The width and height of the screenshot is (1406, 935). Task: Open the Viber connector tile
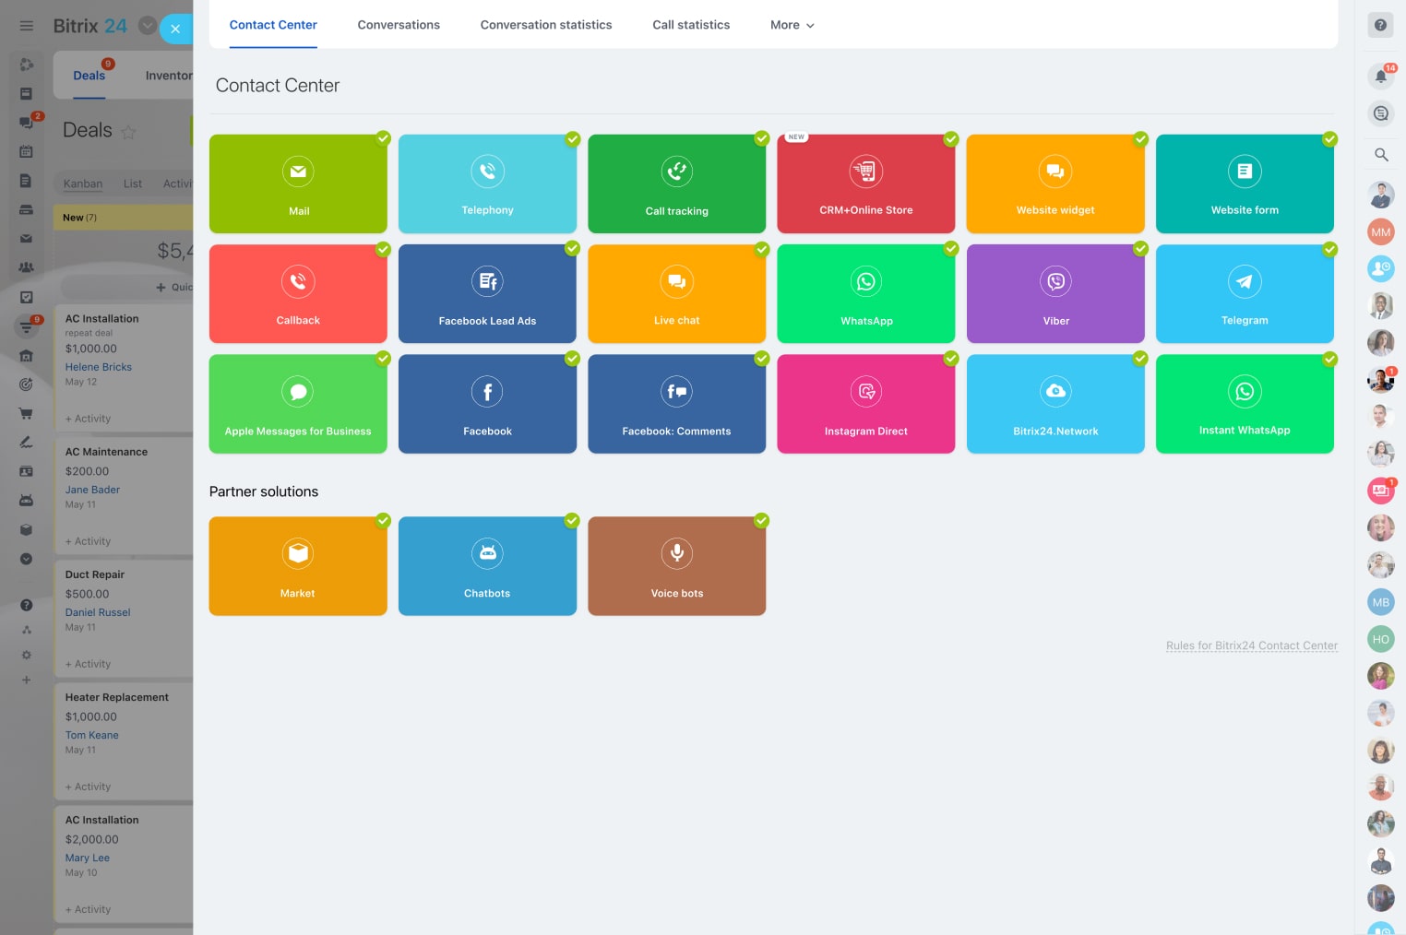[1055, 293]
